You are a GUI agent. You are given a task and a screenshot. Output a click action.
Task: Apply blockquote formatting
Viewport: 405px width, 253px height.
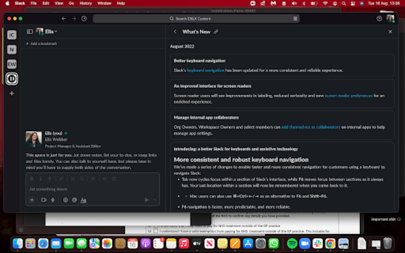[93, 178]
